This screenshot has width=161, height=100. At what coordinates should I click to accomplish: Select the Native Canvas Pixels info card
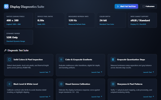click(18, 20)
